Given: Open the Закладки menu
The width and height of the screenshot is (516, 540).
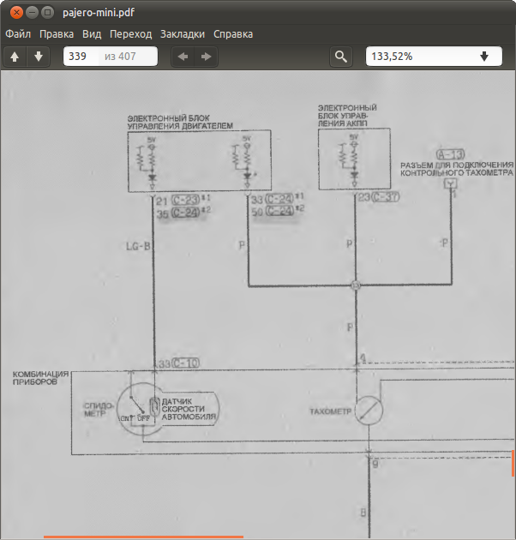Looking at the screenshot, I should (182, 34).
